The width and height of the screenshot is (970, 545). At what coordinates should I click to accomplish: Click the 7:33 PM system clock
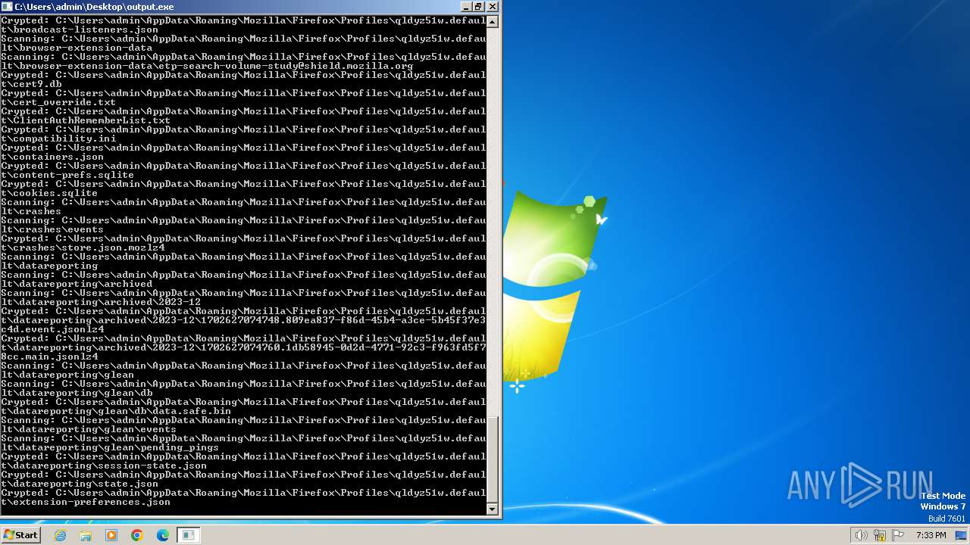tap(931, 535)
